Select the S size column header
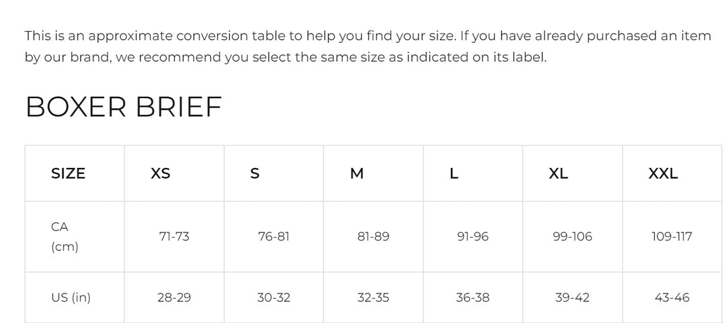 tap(255, 173)
